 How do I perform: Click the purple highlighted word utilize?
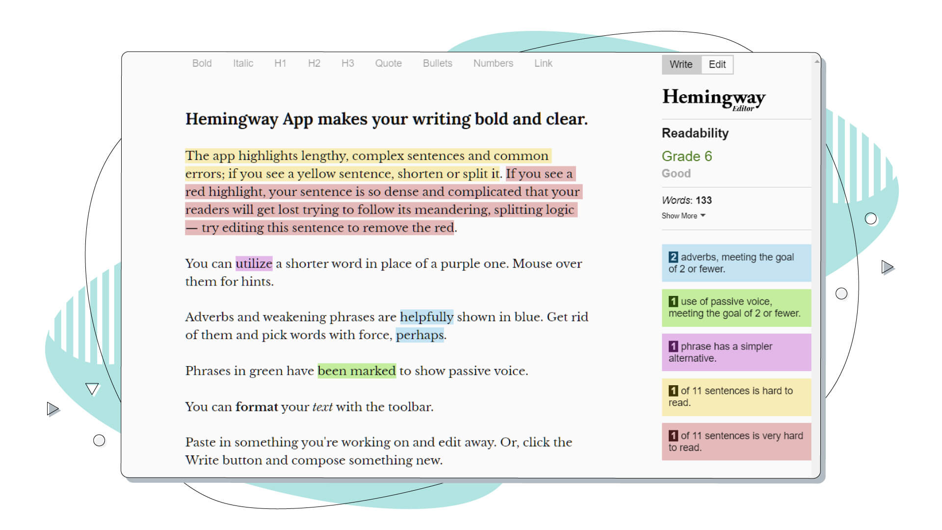click(254, 264)
